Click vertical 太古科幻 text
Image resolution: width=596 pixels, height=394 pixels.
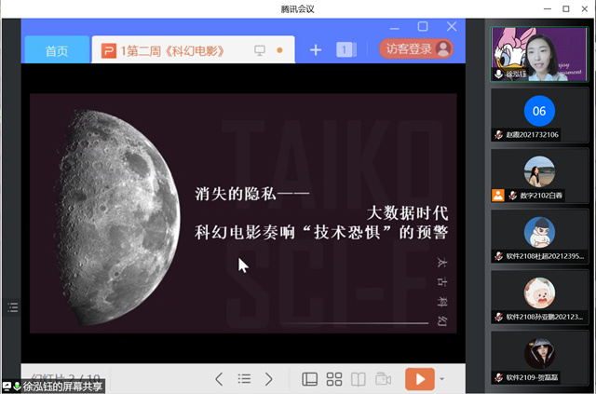coord(441,292)
